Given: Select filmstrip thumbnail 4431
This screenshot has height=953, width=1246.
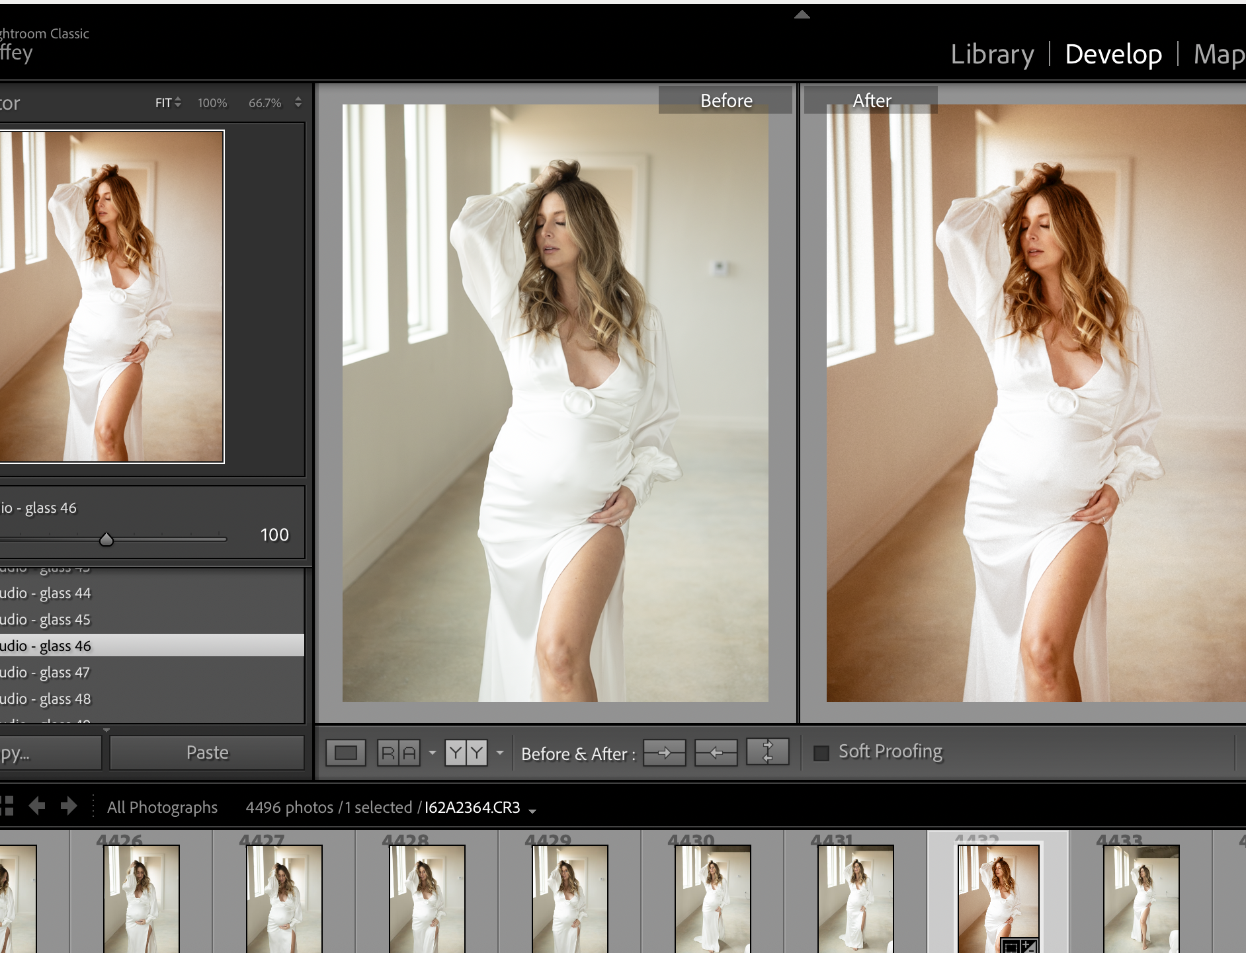Looking at the screenshot, I should 855,899.
